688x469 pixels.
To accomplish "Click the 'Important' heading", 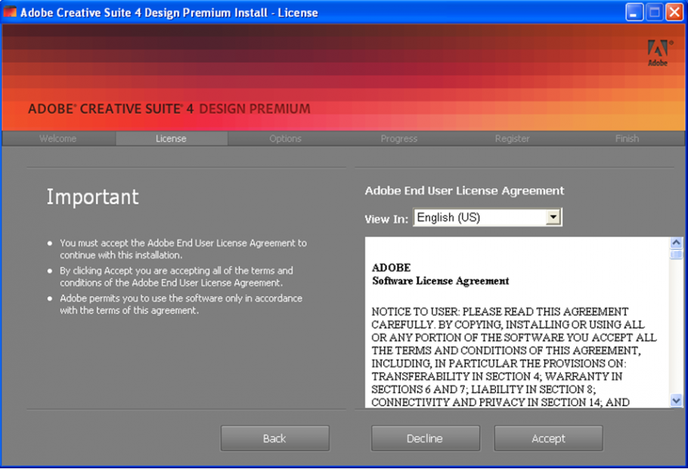I will tap(92, 197).
